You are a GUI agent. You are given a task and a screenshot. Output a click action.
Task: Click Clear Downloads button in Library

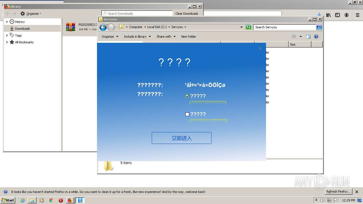(187, 13)
